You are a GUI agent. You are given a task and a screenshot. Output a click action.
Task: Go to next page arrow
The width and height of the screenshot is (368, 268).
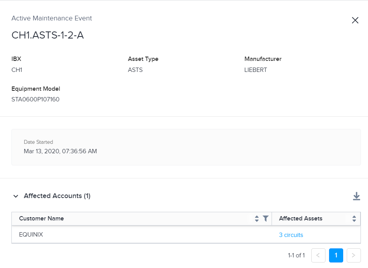click(354, 255)
